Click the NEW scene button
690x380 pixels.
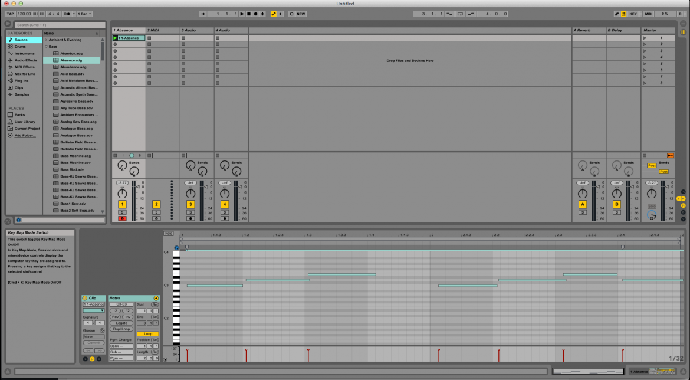click(301, 14)
